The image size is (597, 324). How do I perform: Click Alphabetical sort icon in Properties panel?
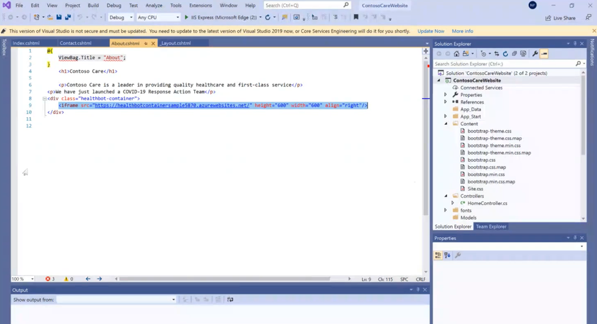click(448, 255)
